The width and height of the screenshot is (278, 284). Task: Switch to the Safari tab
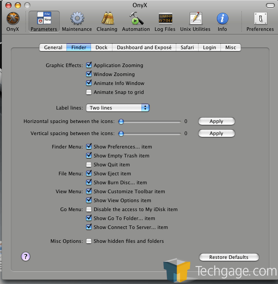[x=187, y=47]
